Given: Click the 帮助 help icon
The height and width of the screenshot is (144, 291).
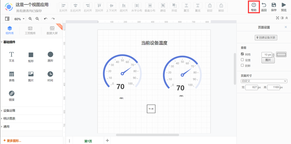Looking at the screenshot, I should tap(254, 5).
